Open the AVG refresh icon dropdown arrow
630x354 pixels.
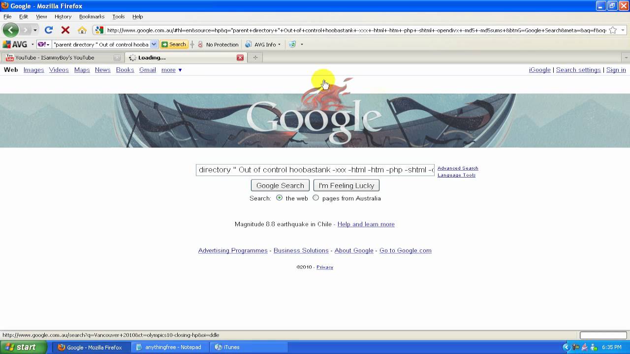(302, 44)
